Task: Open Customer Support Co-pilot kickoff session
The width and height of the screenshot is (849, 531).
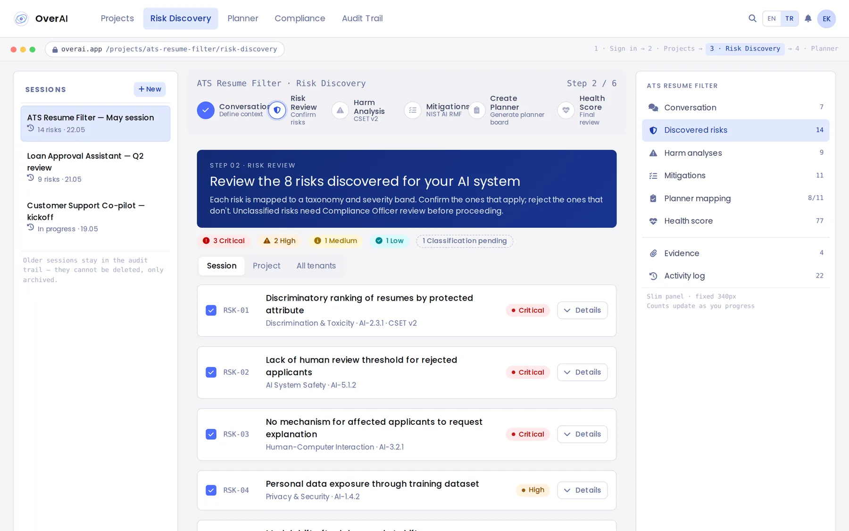Action: click(95, 217)
